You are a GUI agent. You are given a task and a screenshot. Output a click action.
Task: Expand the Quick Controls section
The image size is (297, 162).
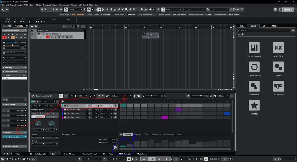(x=15, y=147)
